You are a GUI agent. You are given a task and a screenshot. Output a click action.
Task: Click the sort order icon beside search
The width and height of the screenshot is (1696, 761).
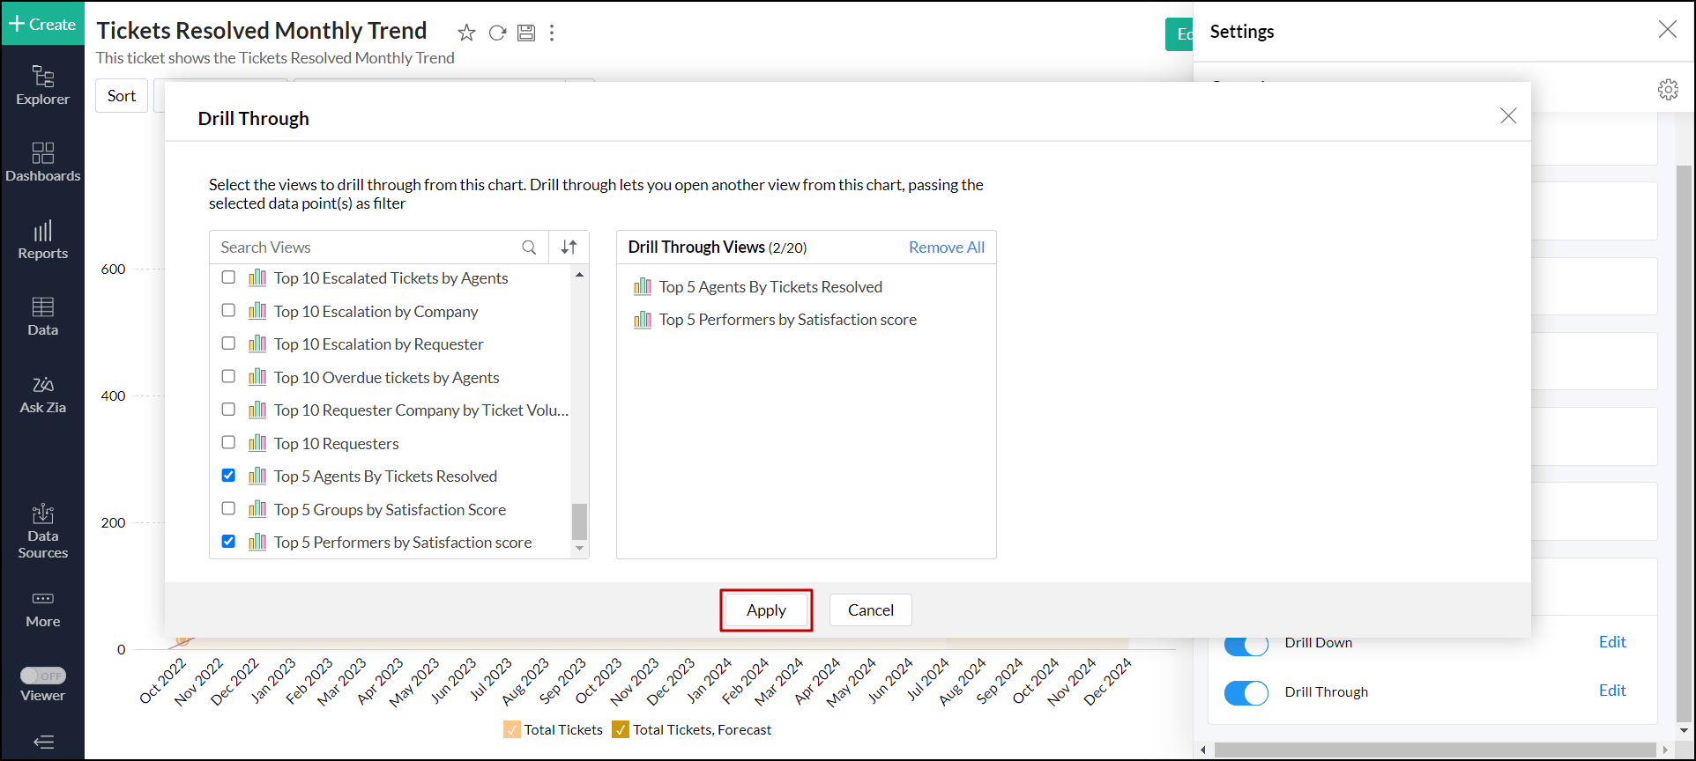tap(569, 248)
